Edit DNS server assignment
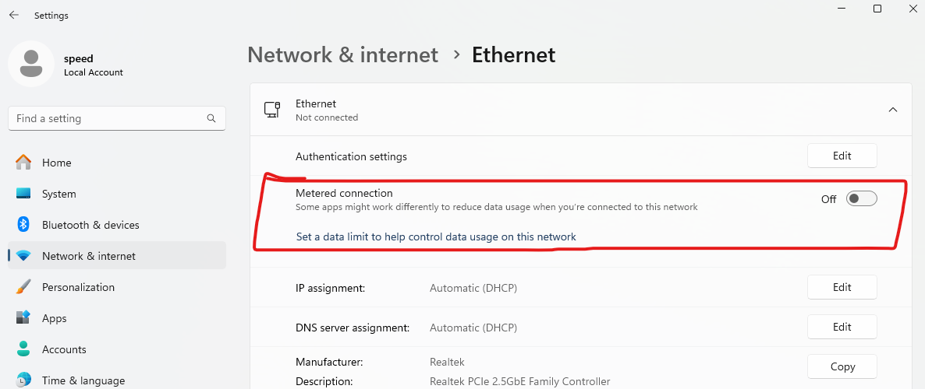This screenshot has height=389, width=925. [842, 327]
